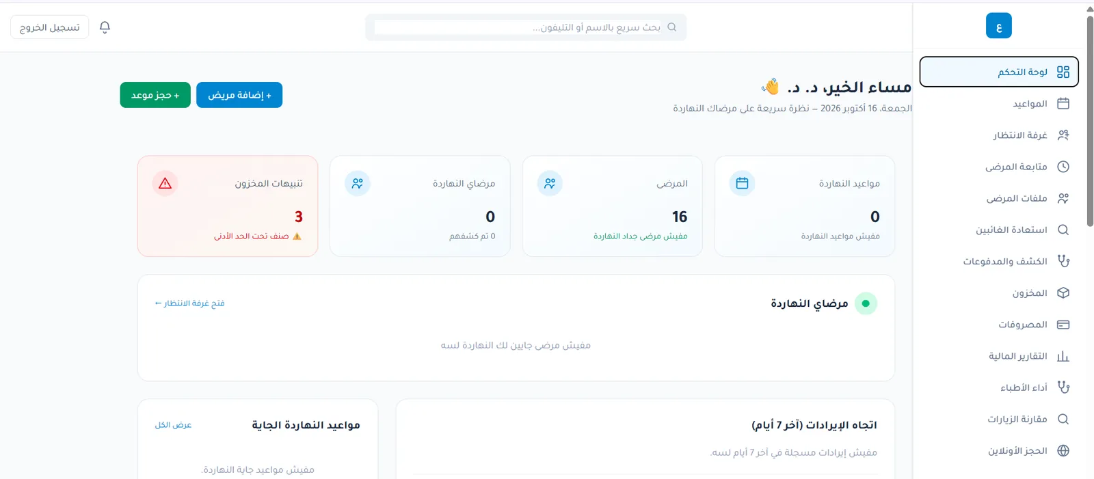Click اتجاه الإيرادات (آخر 7 أيام) heading

[814, 425]
